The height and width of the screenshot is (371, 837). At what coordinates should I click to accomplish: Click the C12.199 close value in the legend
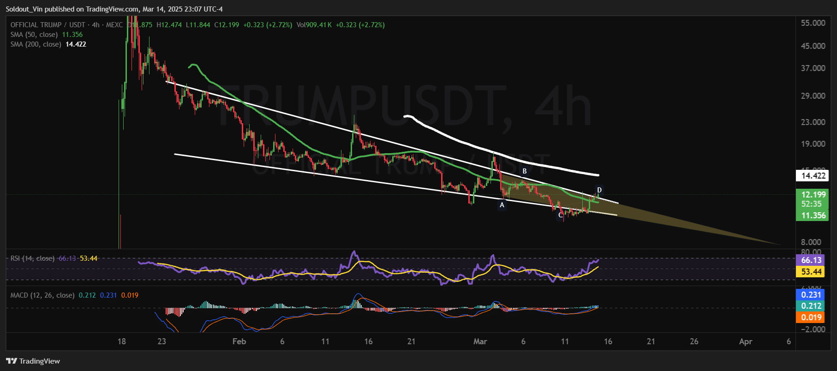pyautogui.click(x=227, y=25)
